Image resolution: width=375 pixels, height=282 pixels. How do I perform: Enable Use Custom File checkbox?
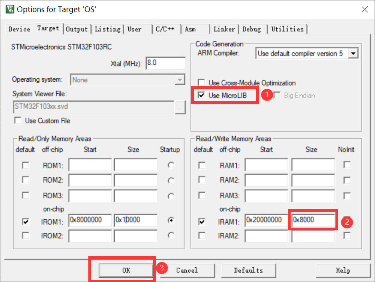click(18, 120)
